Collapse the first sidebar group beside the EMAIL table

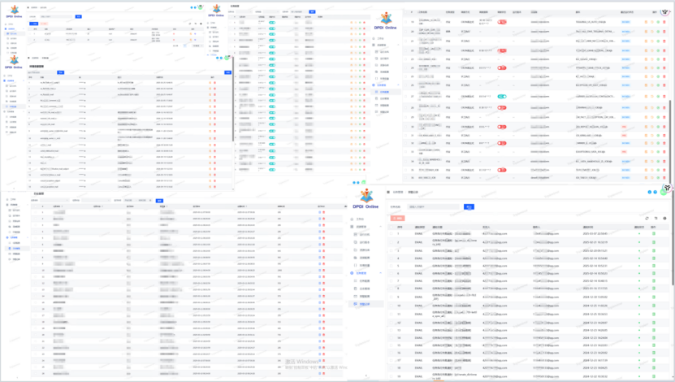[x=380, y=227]
